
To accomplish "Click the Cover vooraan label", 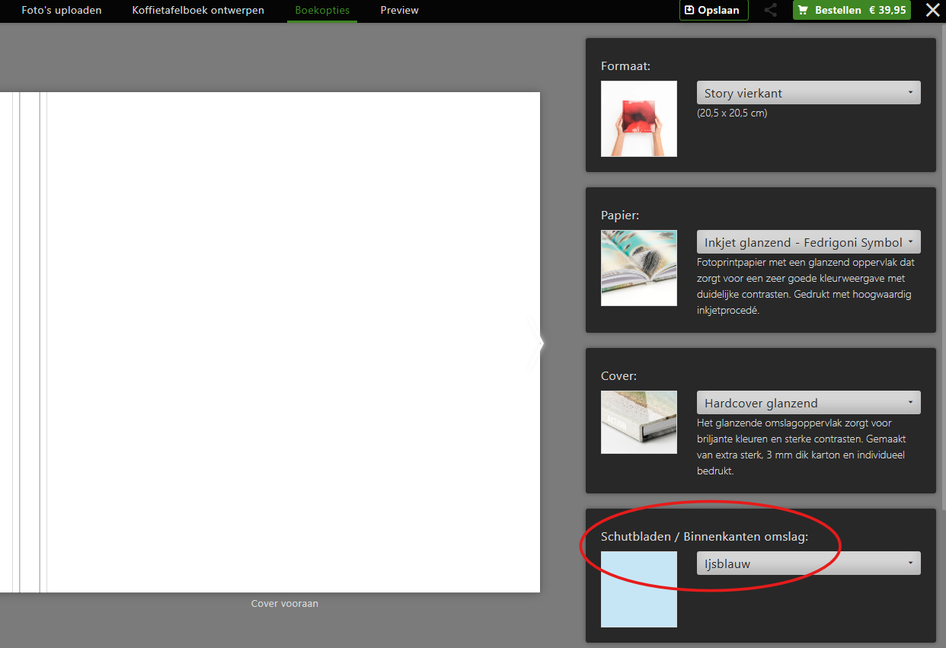I will click(x=284, y=604).
